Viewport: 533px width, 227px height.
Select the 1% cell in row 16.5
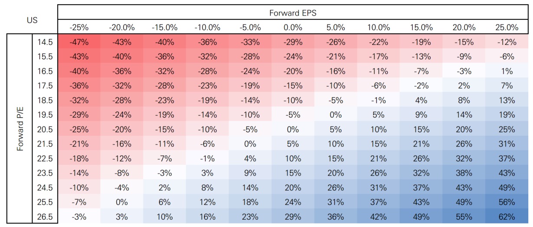tap(507, 71)
